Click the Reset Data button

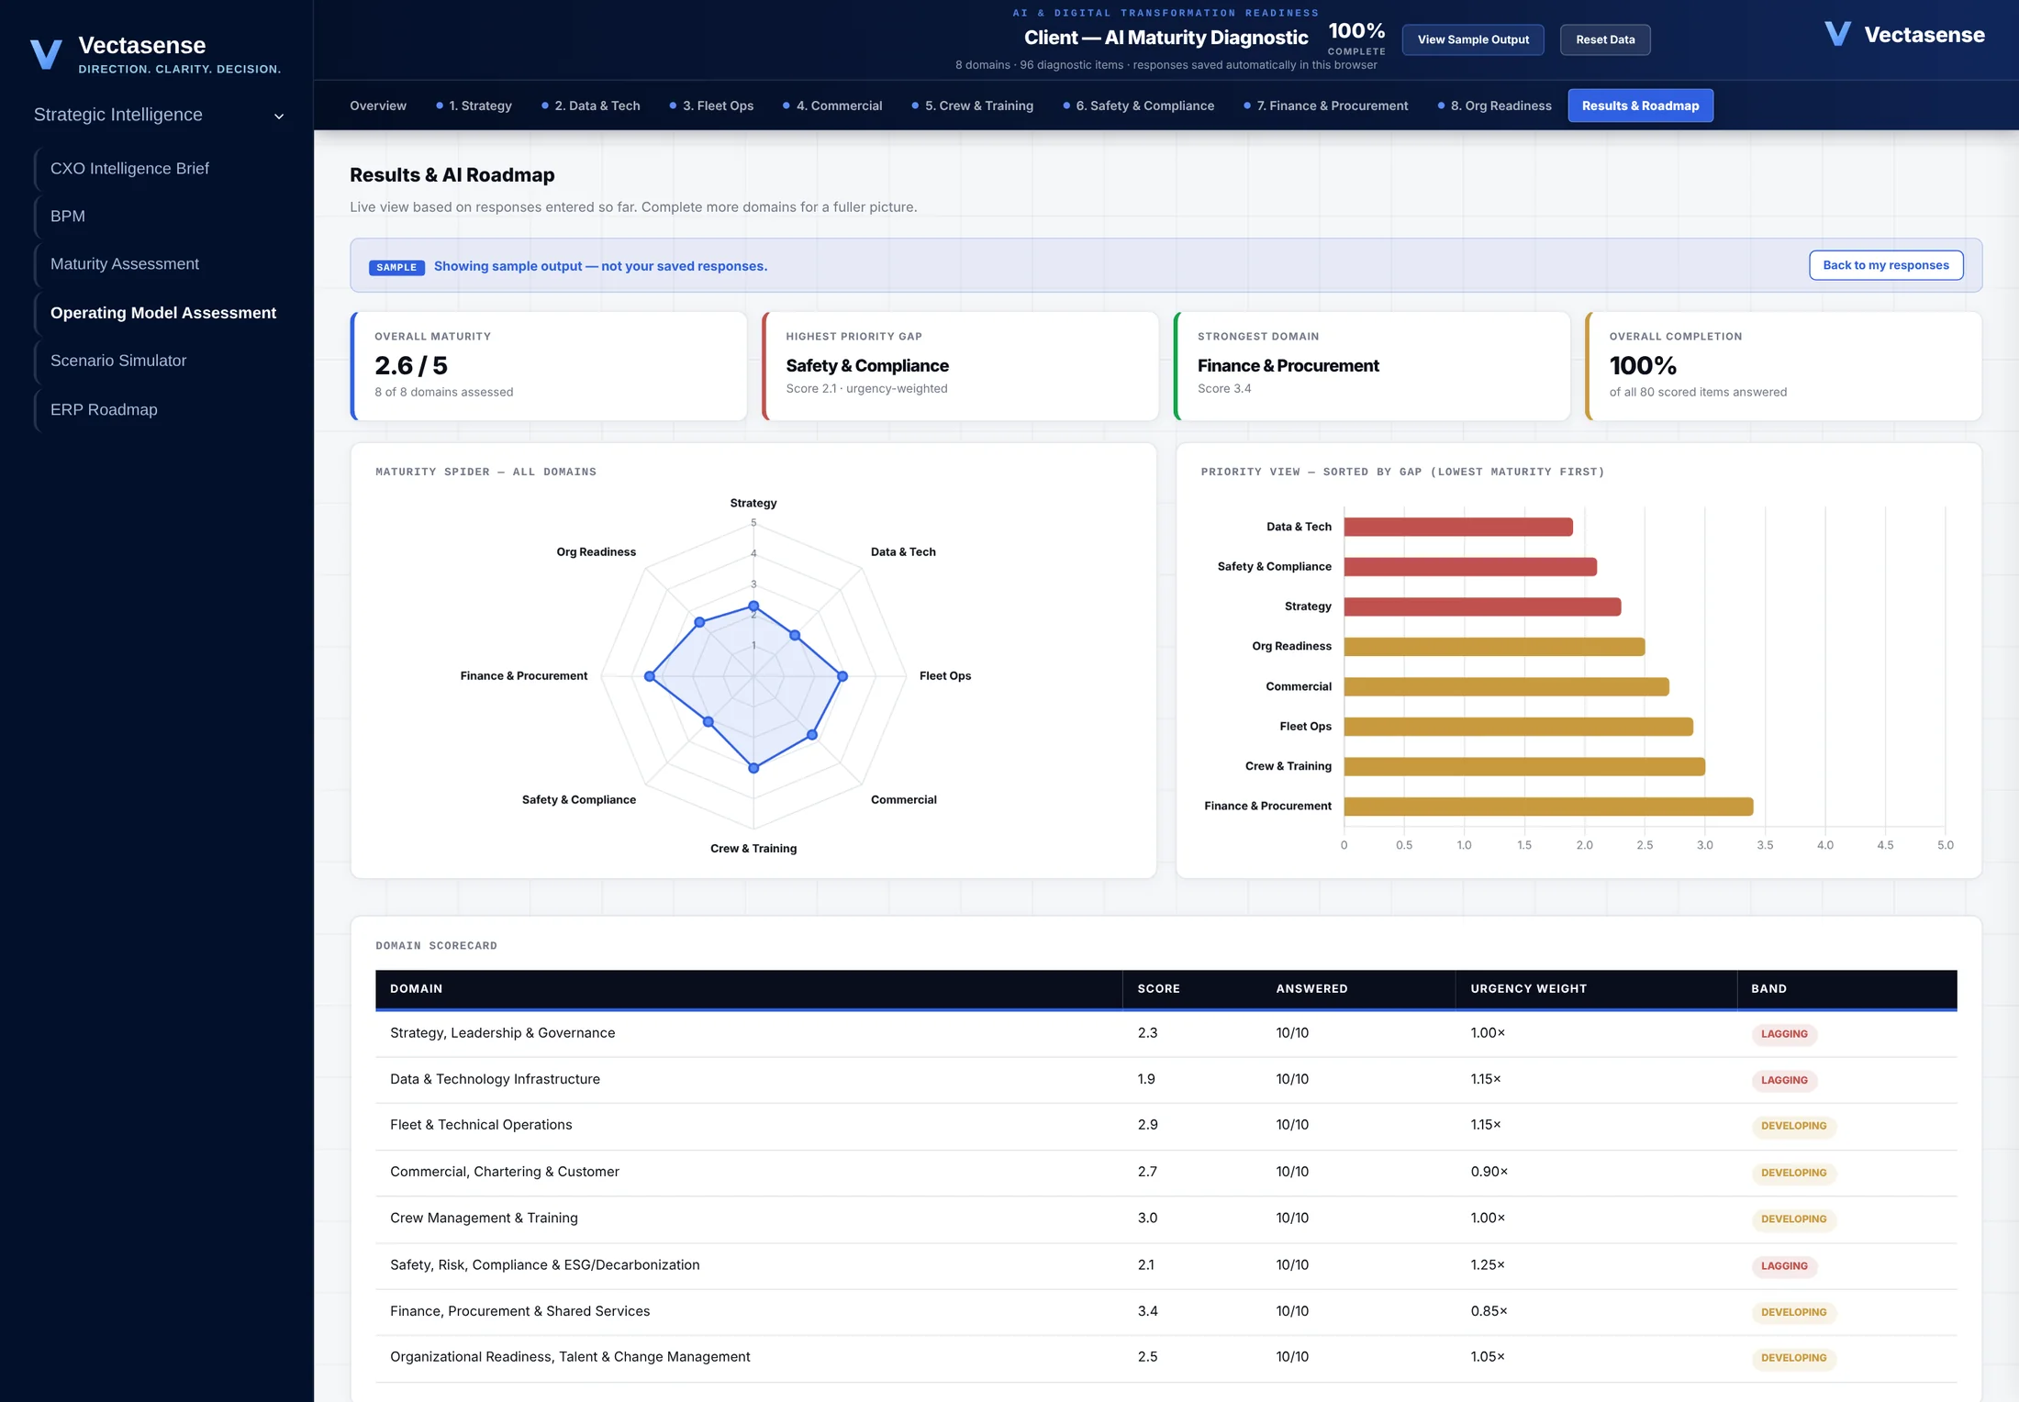coord(1605,39)
